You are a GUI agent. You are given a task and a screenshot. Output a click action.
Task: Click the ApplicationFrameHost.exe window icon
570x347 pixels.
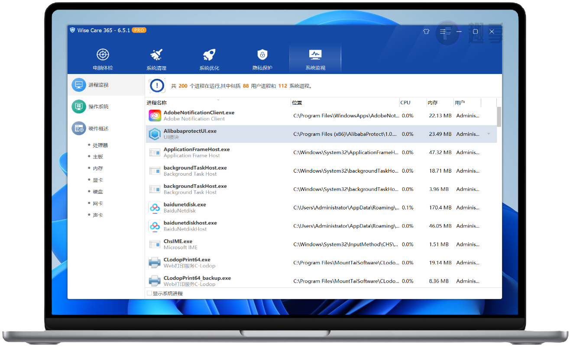point(155,152)
